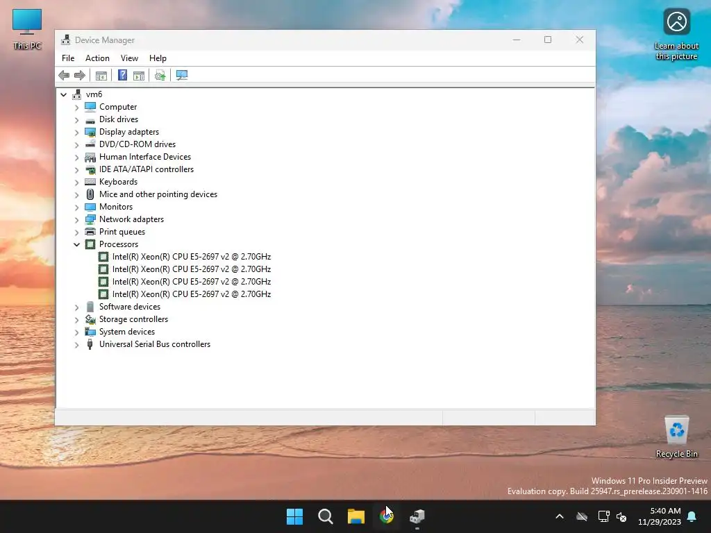
Task: Click Show/Hide Console Tree toolbar icon
Action: [101, 76]
